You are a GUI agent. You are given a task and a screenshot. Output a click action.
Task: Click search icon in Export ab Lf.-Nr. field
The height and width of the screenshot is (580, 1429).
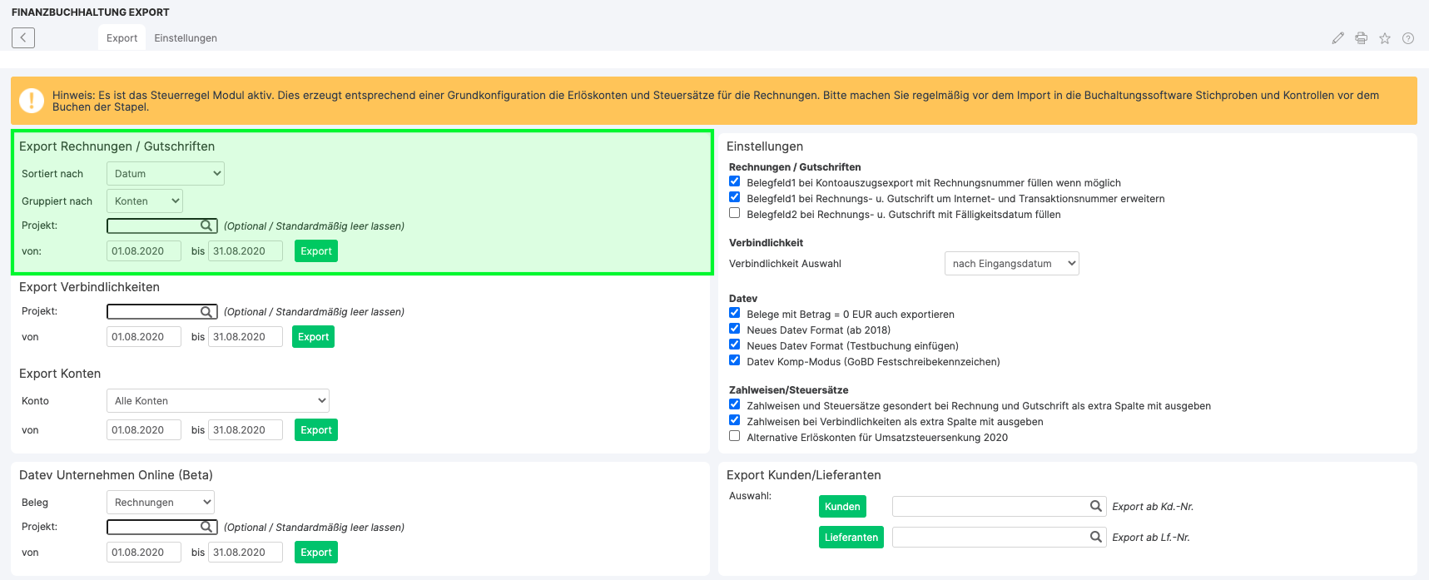click(1096, 537)
